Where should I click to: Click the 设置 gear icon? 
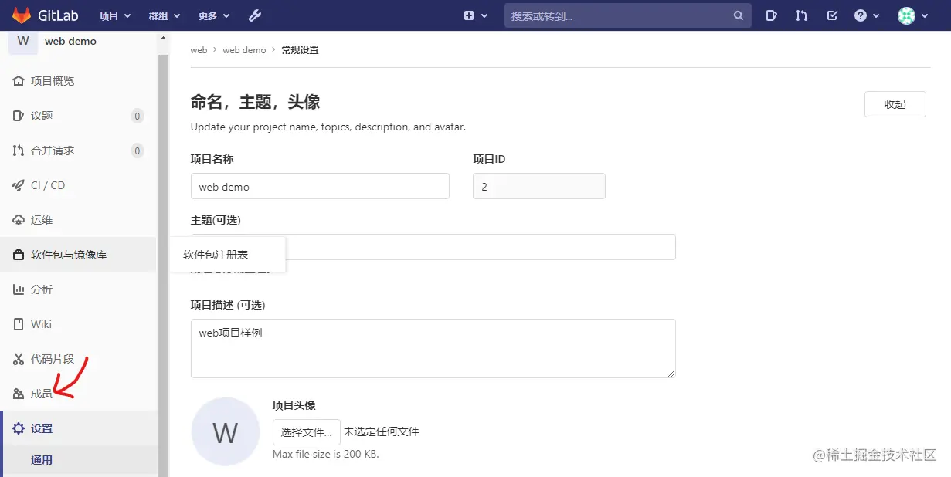pos(19,428)
